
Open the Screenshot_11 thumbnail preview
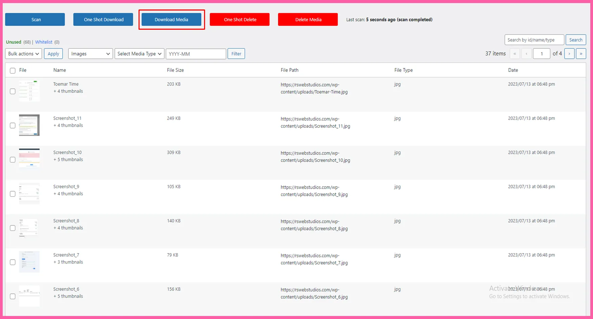[x=29, y=125]
